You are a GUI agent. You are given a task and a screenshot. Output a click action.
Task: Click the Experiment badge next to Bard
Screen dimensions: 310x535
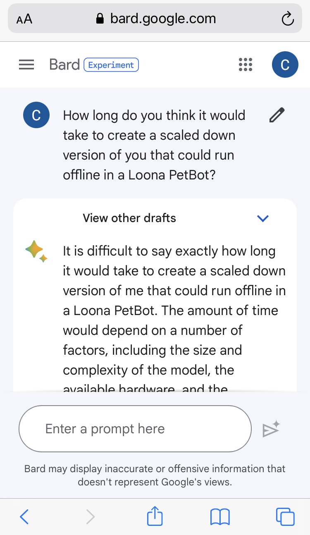pyautogui.click(x=111, y=65)
